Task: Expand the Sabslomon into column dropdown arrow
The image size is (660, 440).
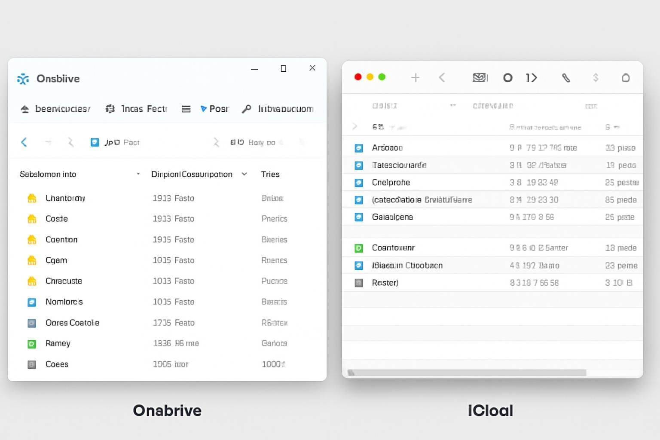Action: (138, 174)
